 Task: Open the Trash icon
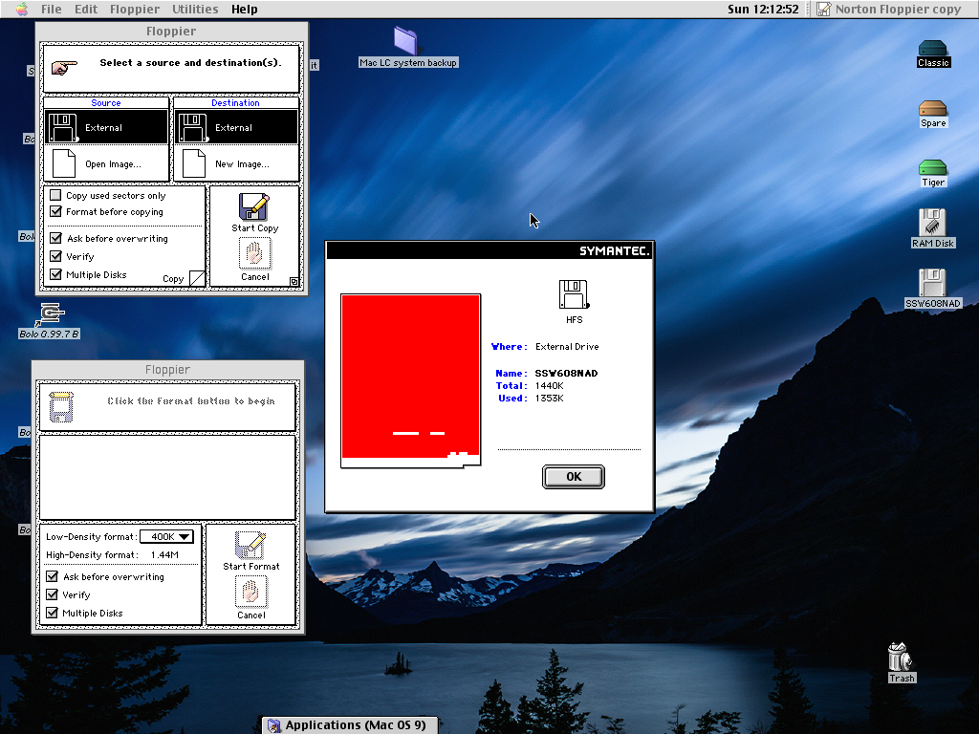click(x=900, y=658)
